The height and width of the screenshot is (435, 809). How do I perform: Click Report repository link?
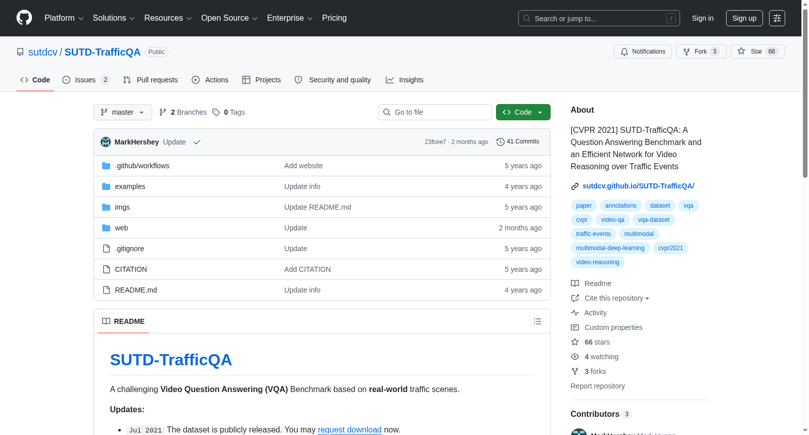coord(598,386)
